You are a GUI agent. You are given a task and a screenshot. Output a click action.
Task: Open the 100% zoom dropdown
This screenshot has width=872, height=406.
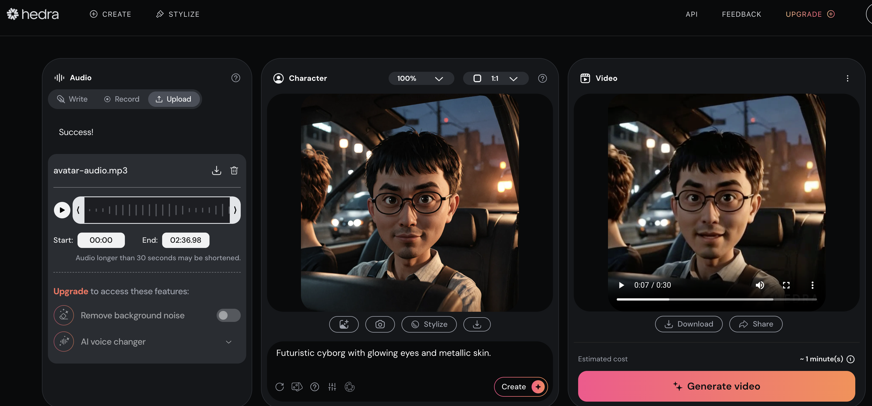(x=421, y=79)
